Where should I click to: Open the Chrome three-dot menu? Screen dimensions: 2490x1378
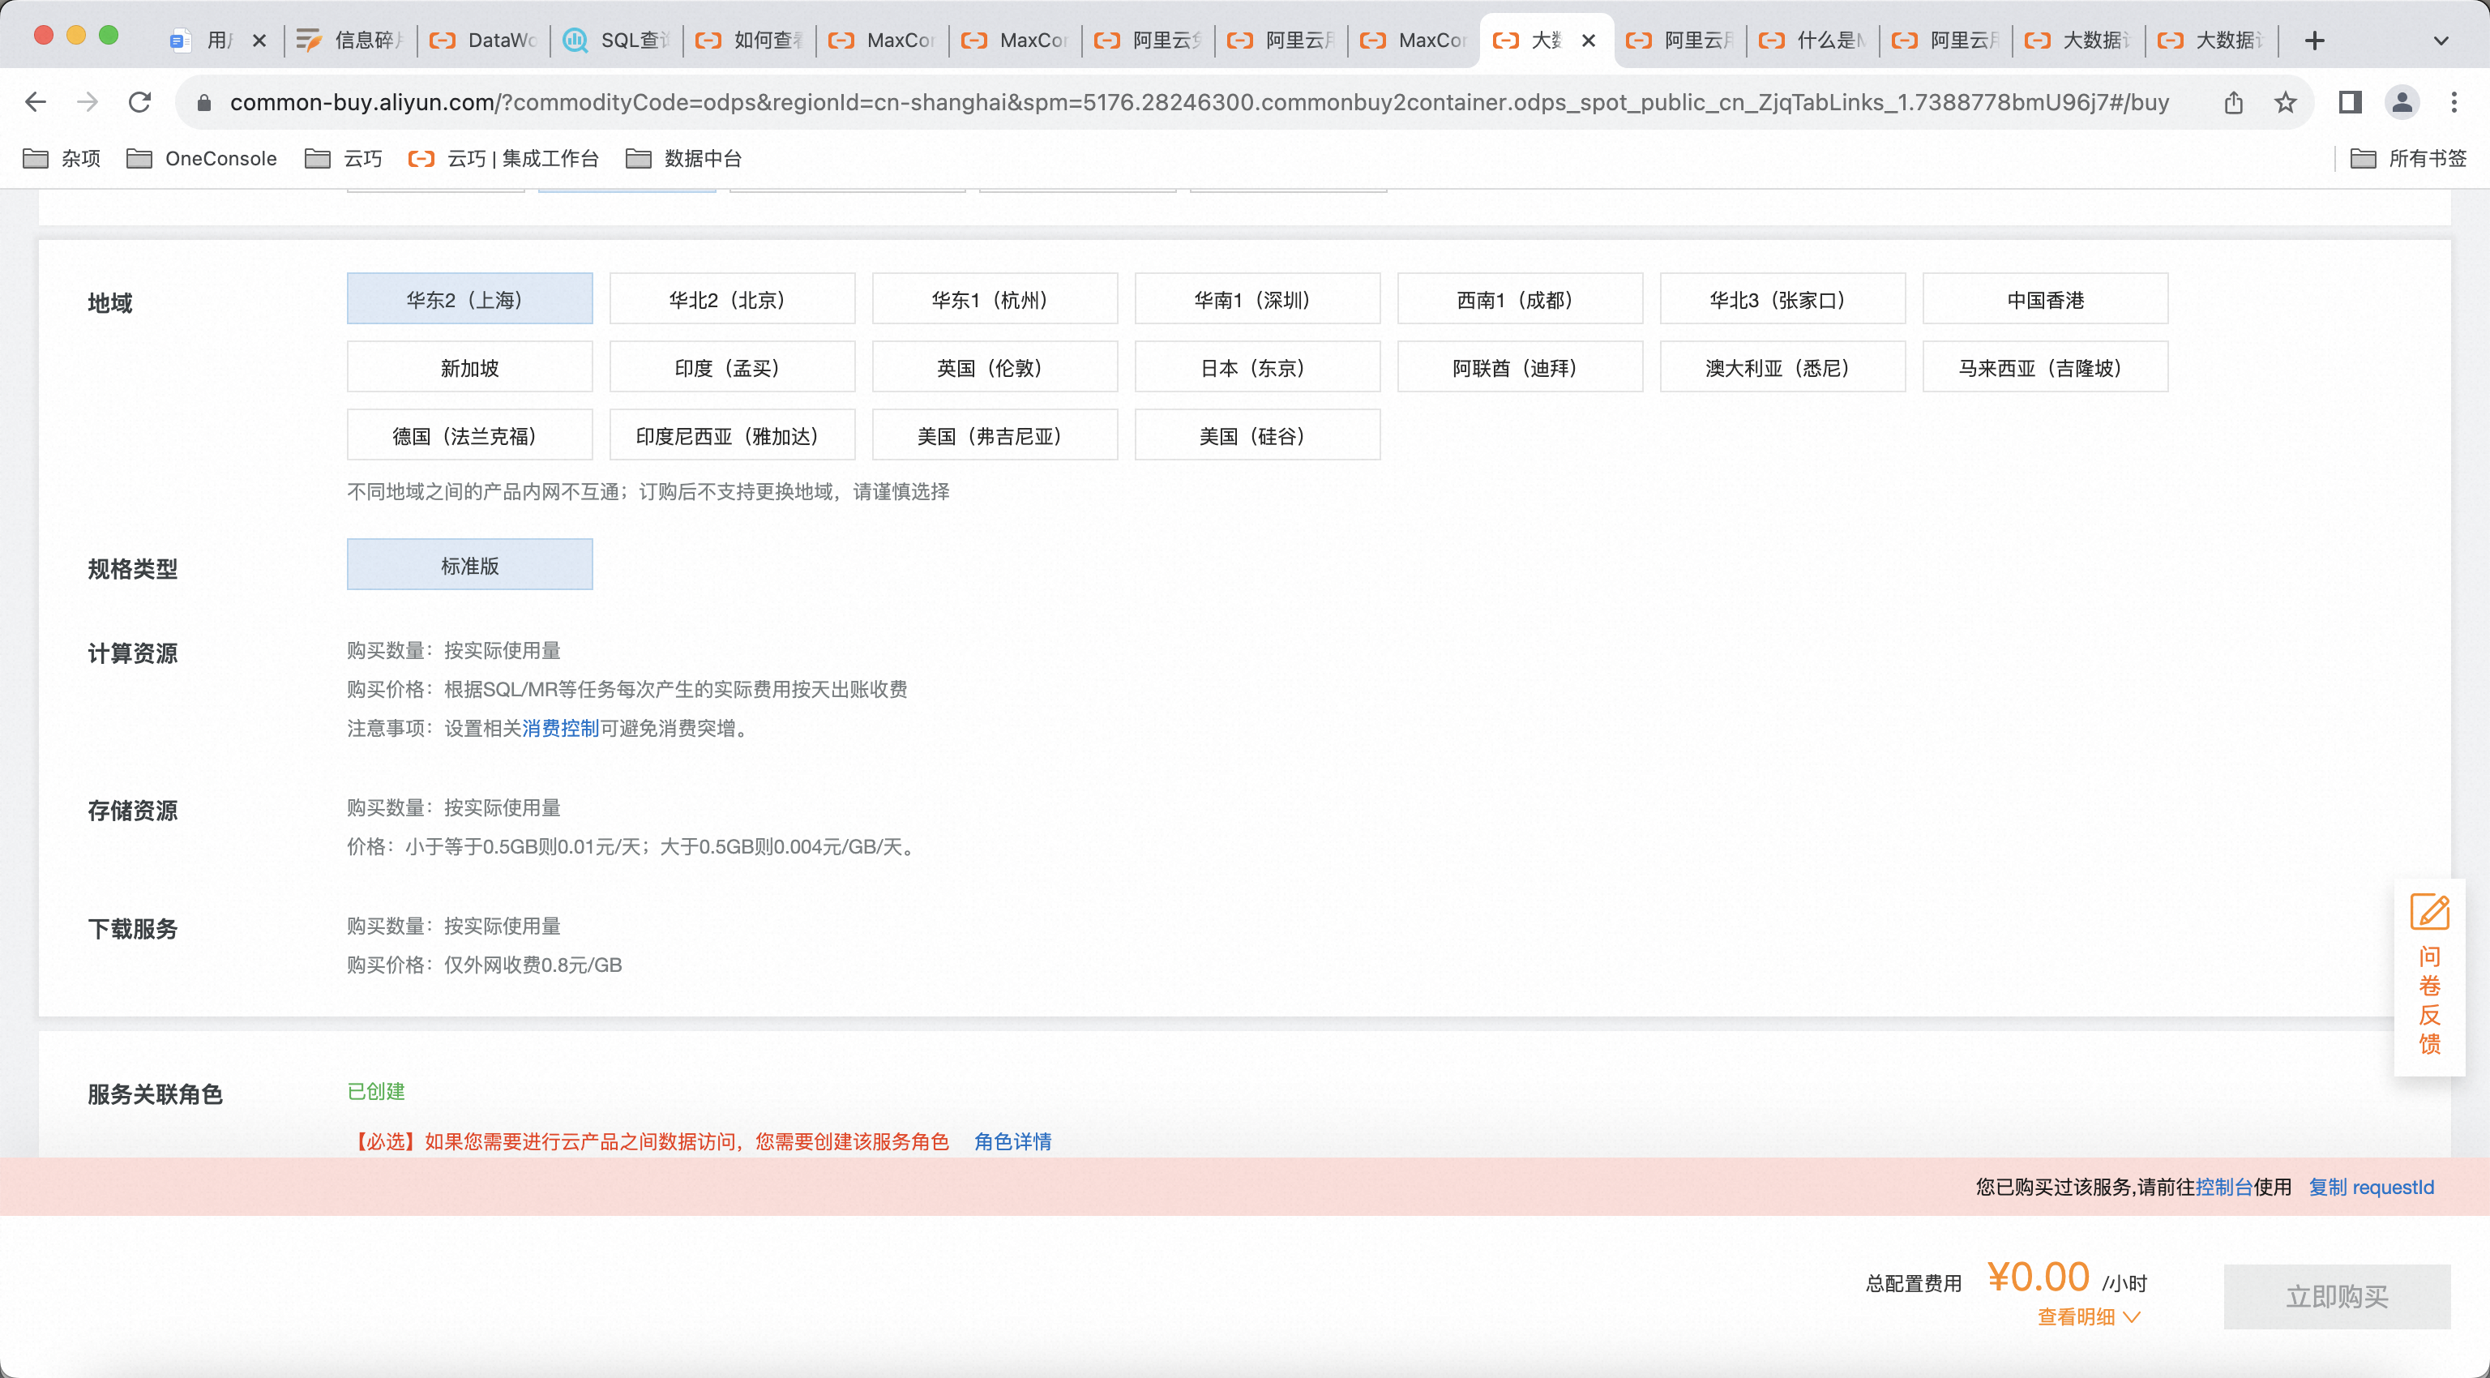[x=2454, y=101]
